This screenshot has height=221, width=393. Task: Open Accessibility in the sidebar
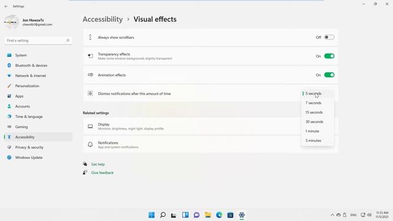(38, 137)
